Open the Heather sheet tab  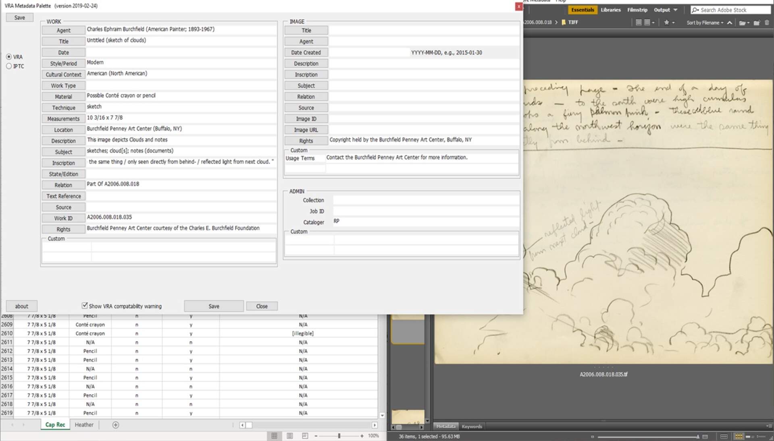coord(84,425)
